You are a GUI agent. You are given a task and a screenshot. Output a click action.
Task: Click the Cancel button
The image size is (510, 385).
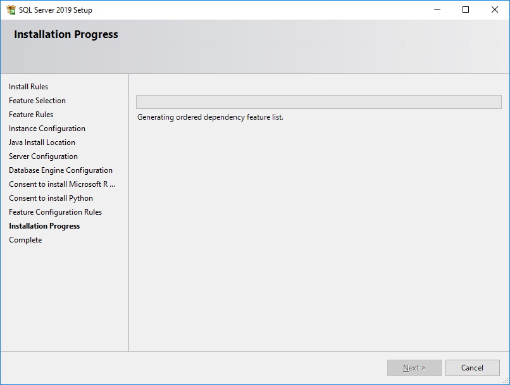472,368
